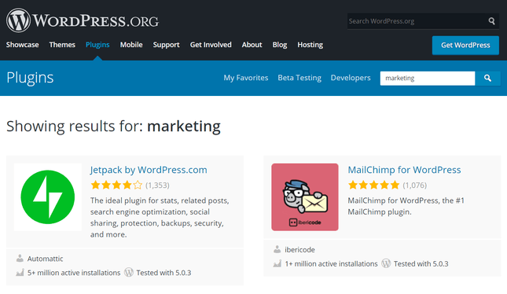Click 1+ million active installations text

(x=331, y=264)
